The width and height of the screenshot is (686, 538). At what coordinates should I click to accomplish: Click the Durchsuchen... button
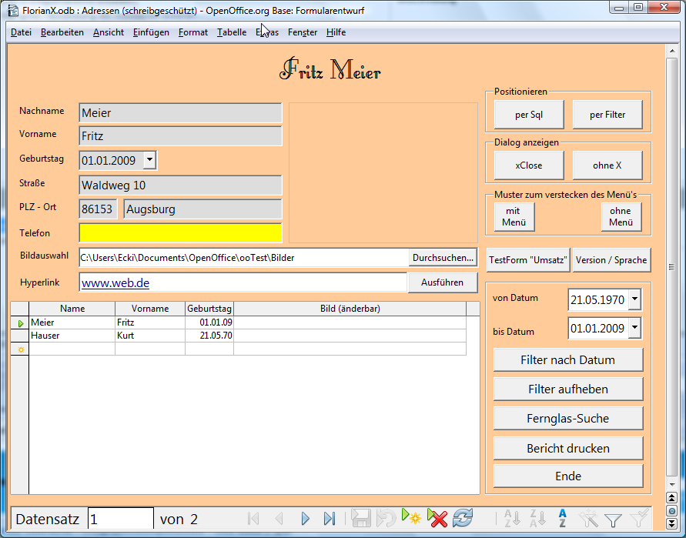443,258
